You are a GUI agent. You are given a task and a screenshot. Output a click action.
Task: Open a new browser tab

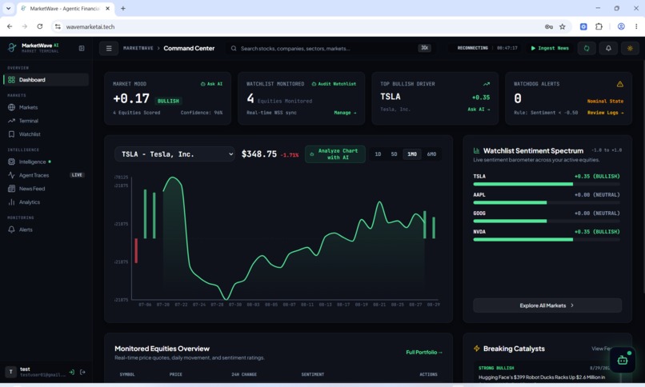click(x=122, y=8)
